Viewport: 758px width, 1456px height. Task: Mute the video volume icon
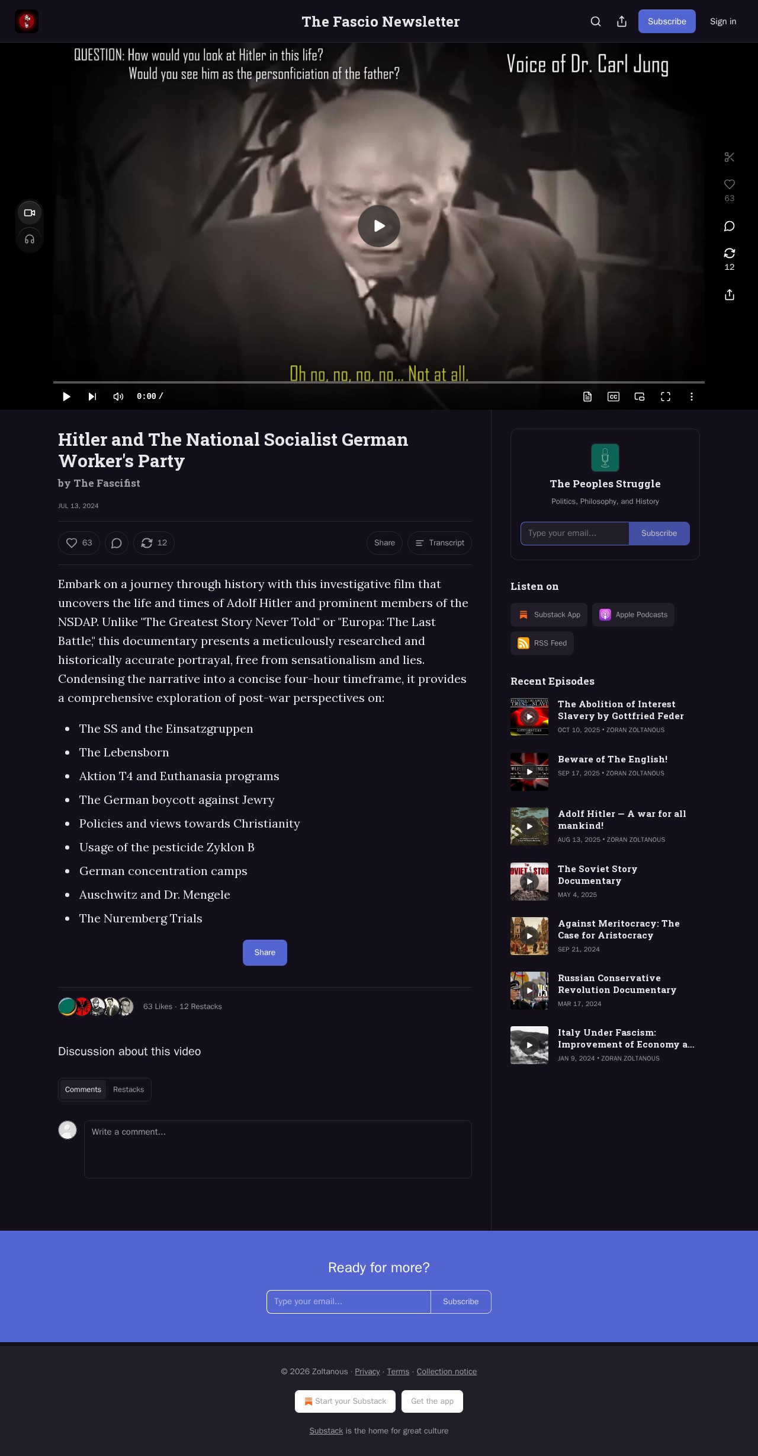(118, 397)
